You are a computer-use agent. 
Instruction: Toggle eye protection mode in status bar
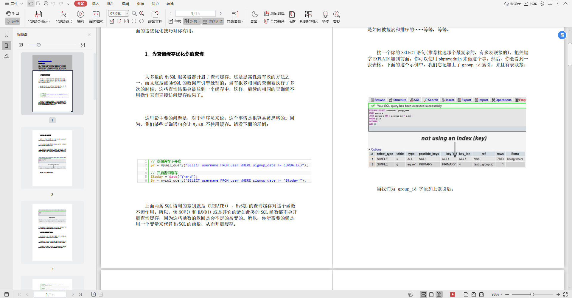410,294
